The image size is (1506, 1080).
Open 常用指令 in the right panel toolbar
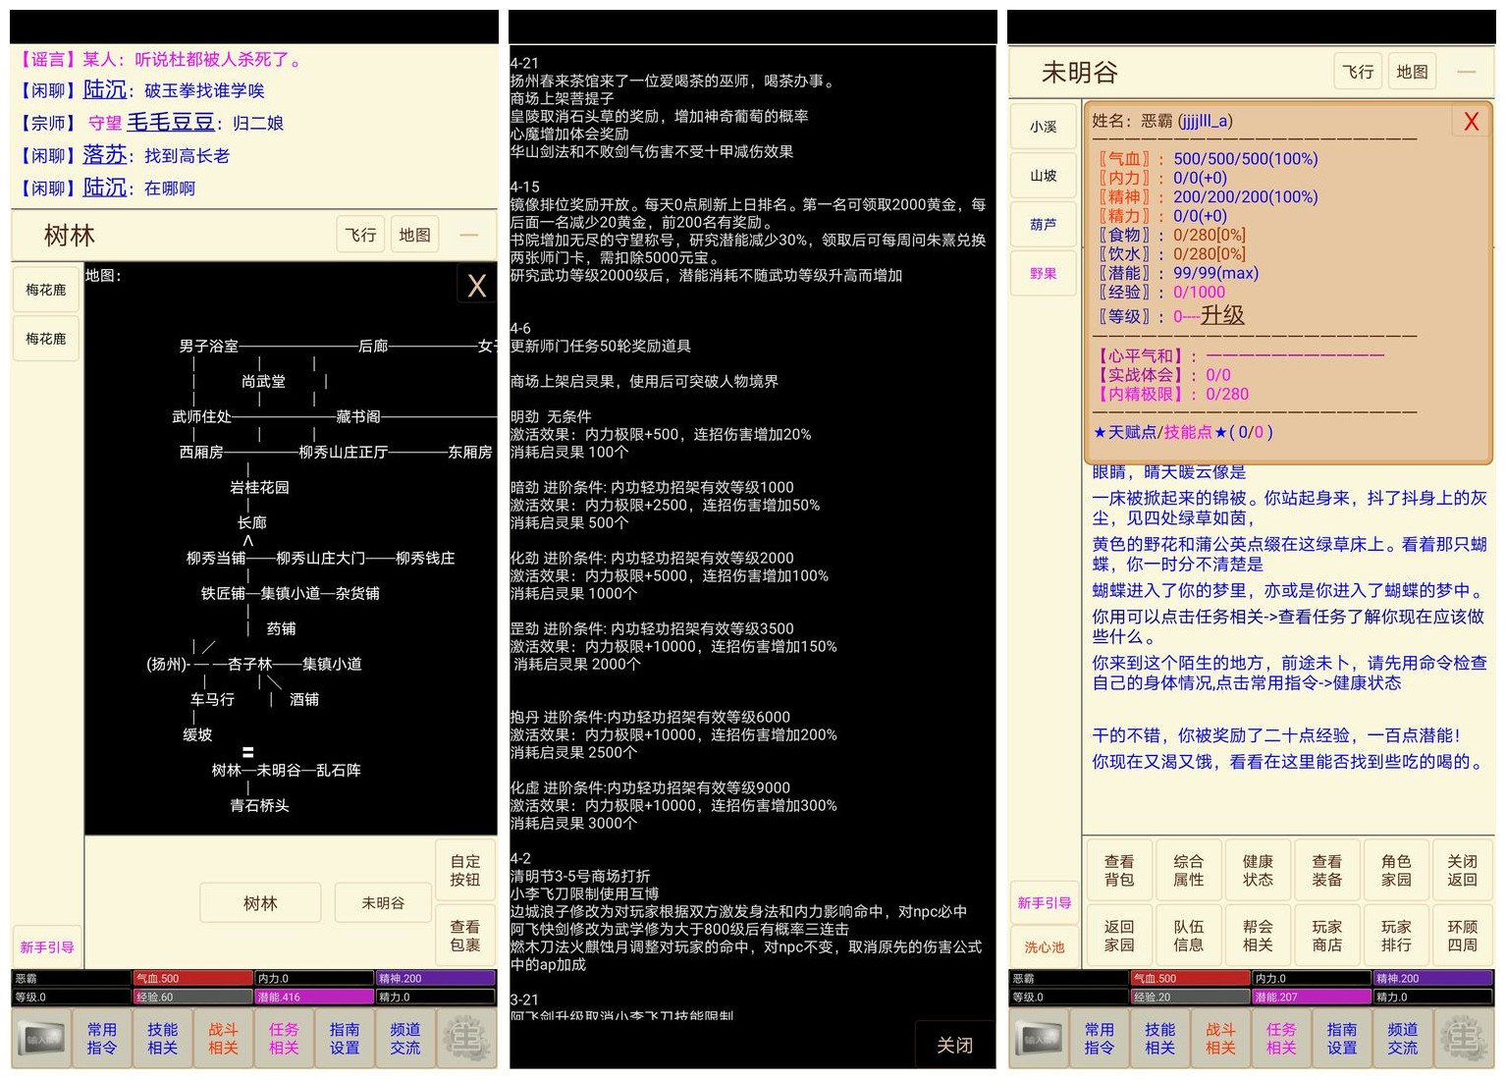(1100, 1039)
